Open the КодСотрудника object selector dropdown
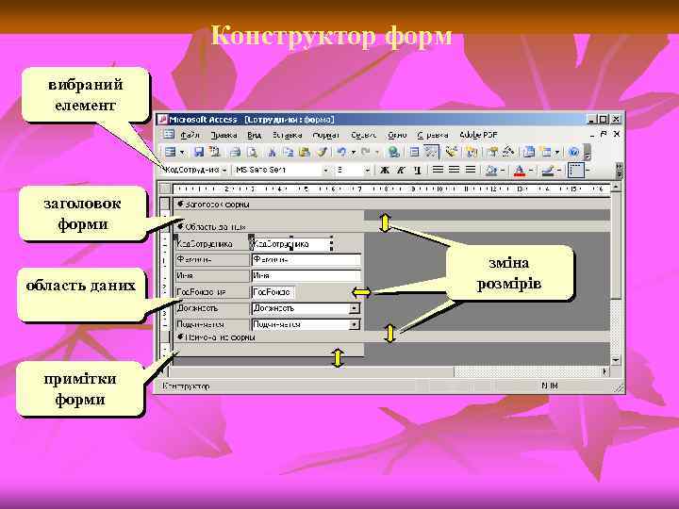The width and height of the screenshot is (679, 509). point(224,170)
